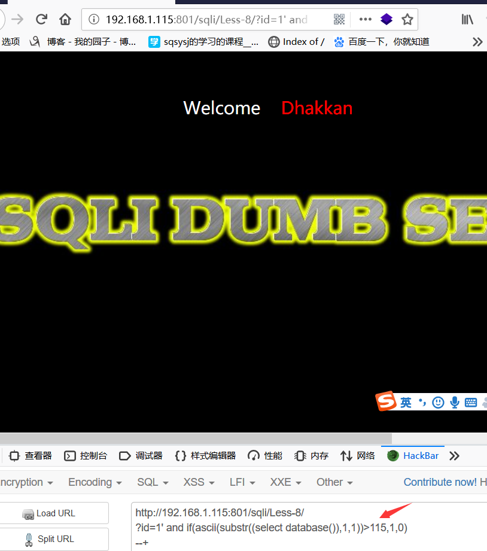
Task: Bookmark this page with the star
Action: 407,19
